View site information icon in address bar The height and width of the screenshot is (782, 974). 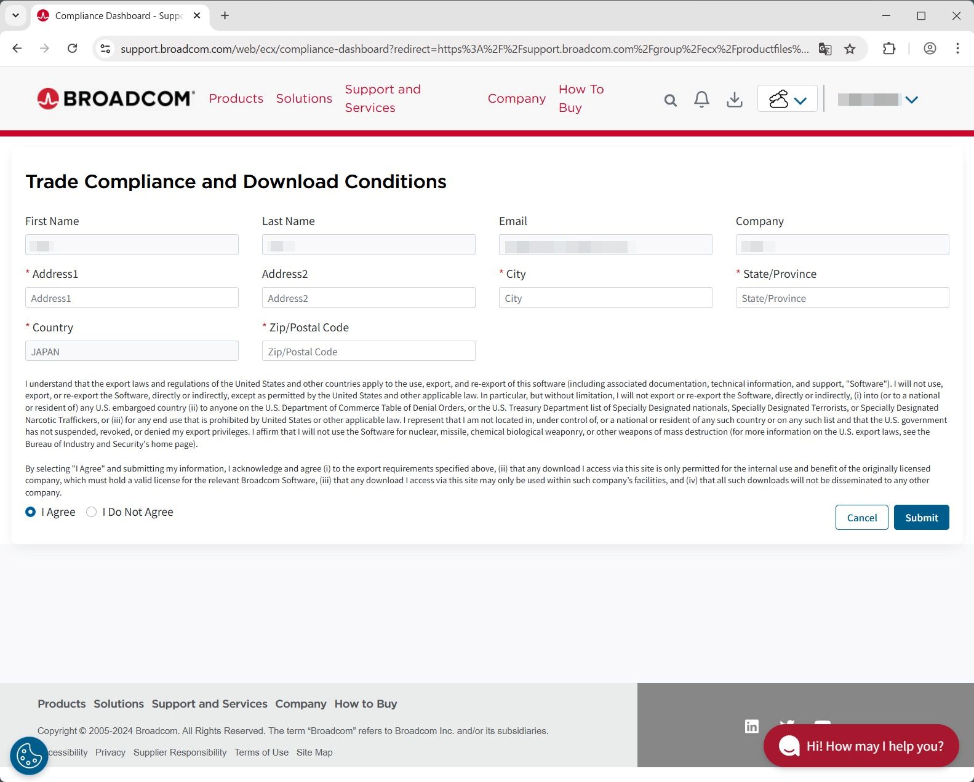106,49
